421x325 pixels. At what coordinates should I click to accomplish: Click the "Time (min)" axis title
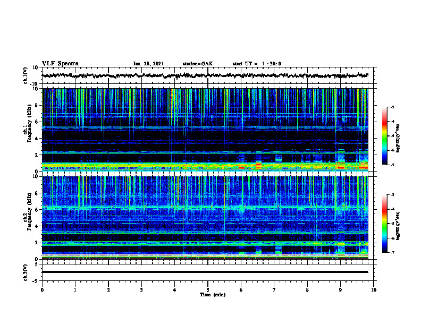point(213,295)
